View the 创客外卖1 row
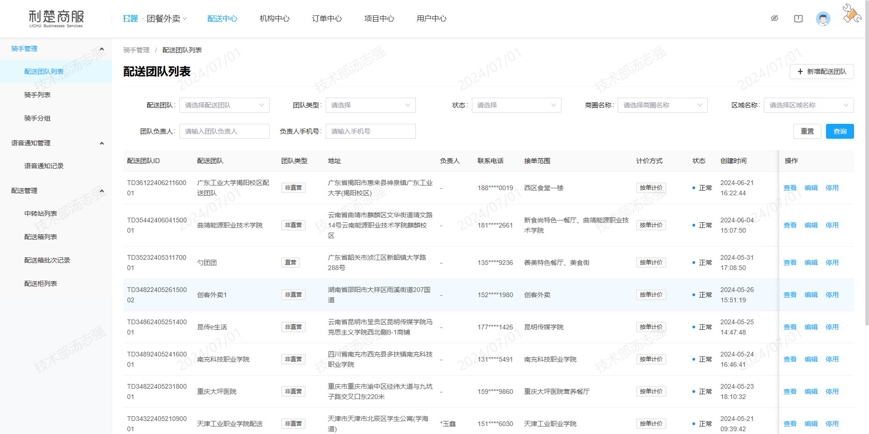This screenshot has height=434, width=869. 790,295
